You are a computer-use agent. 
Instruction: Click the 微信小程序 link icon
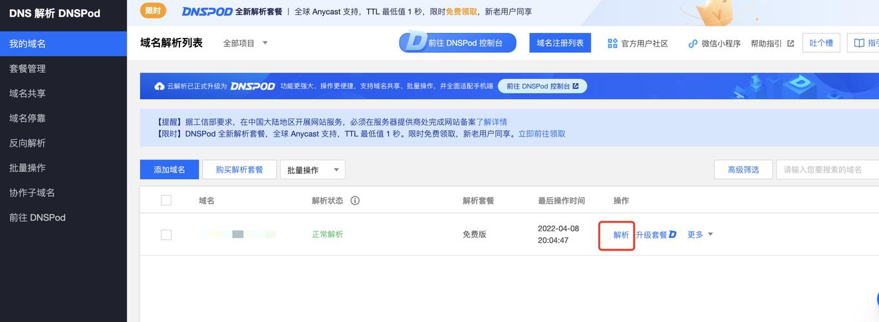pos(692,43)
